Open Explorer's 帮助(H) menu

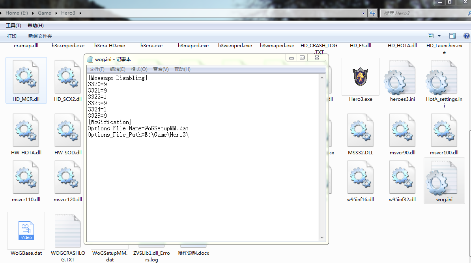[x=36, y=26]
